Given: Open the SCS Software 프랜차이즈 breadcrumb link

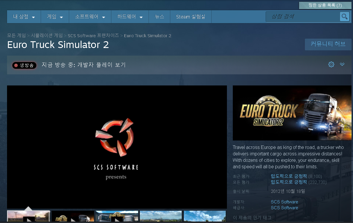Looking at the screenshot, I should pyautogui.click(x=93, y=35).
